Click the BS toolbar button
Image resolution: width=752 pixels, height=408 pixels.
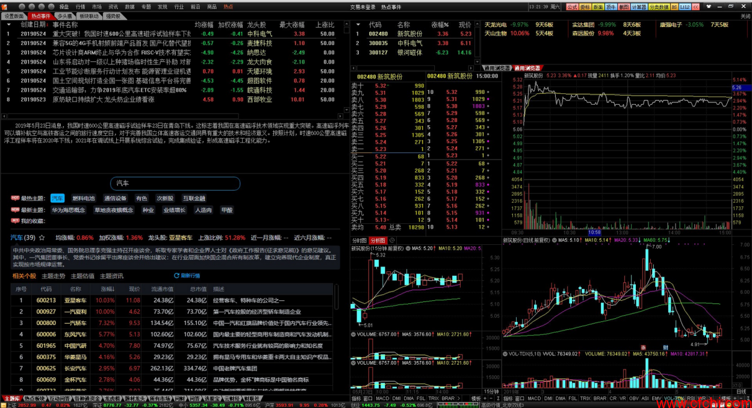pos(674,7)
